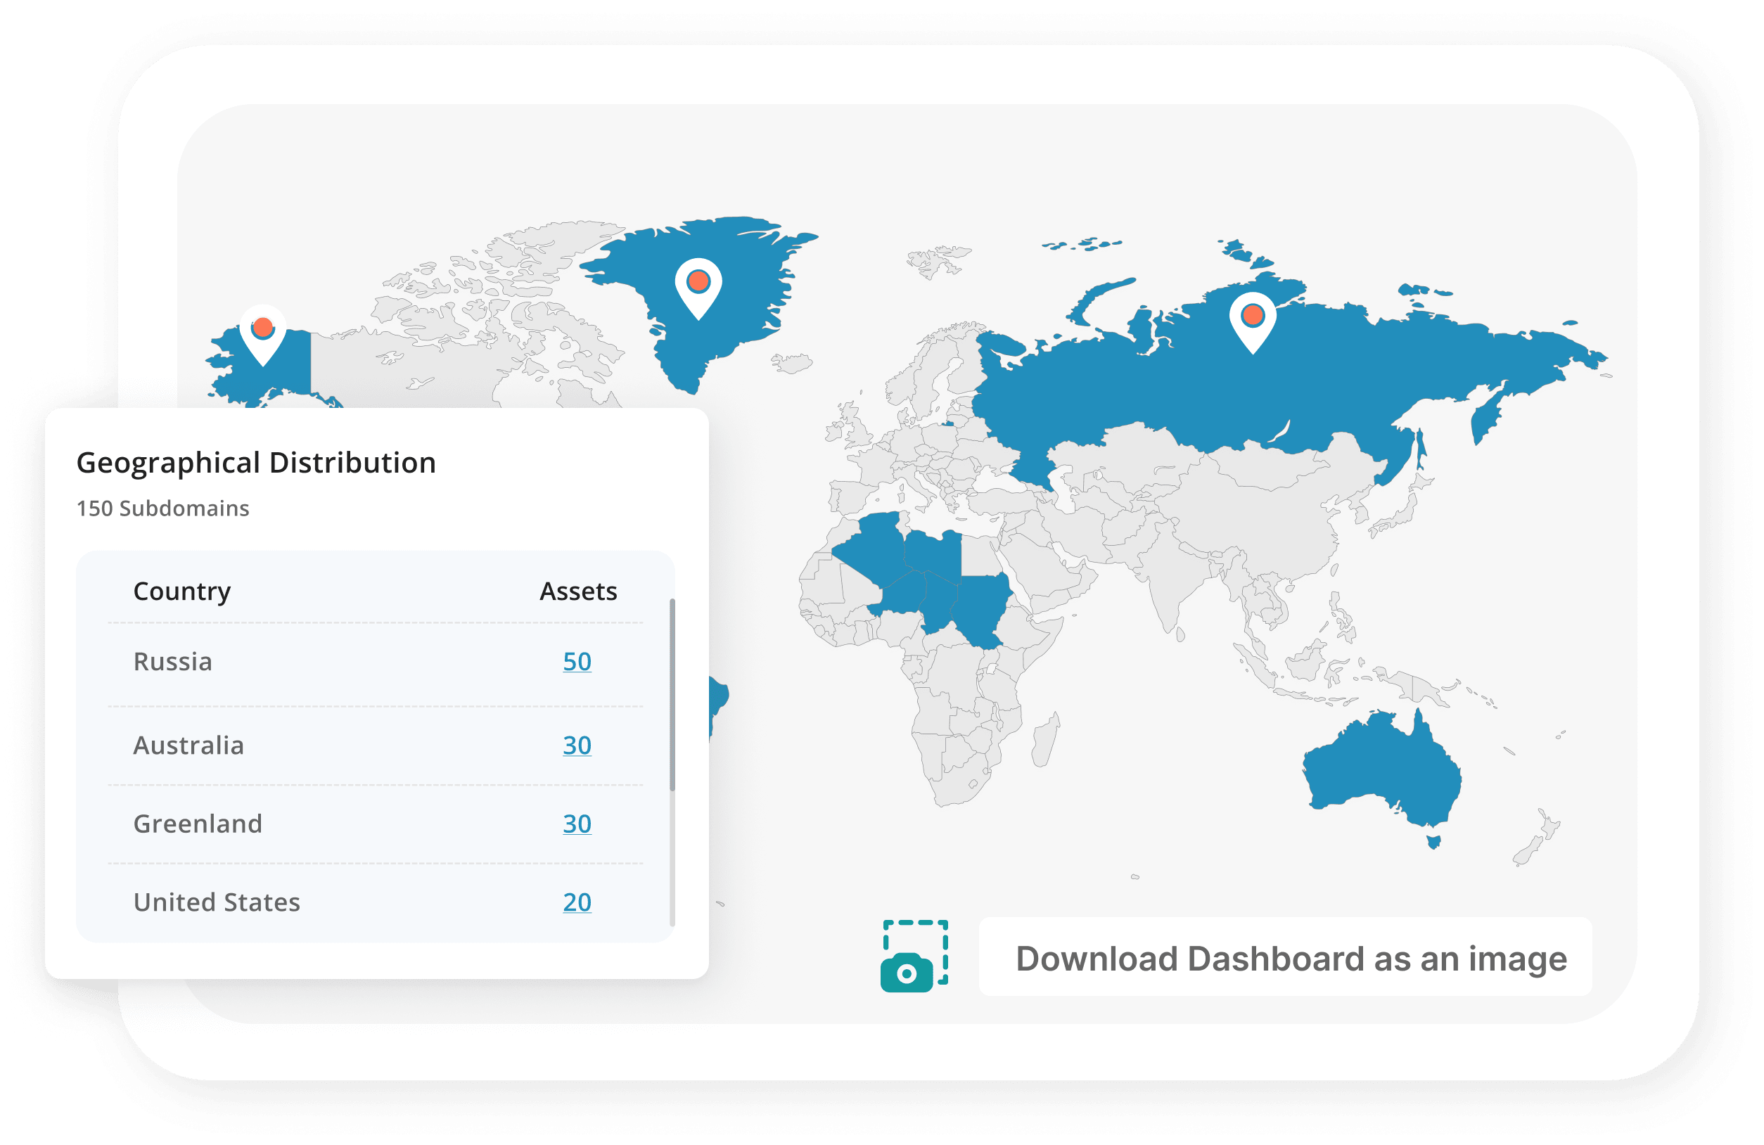Click the 150 Subdomains subtitle
1764x1145 pixels.
[162, 508]
